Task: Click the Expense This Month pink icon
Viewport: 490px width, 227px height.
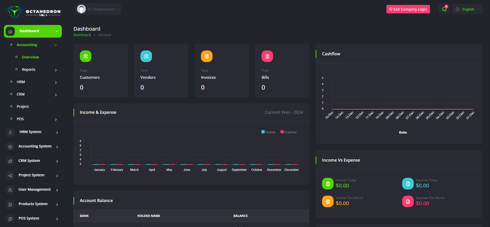Action: 408,201
